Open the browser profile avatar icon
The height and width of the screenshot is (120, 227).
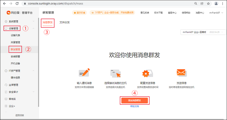click(216, 4)
